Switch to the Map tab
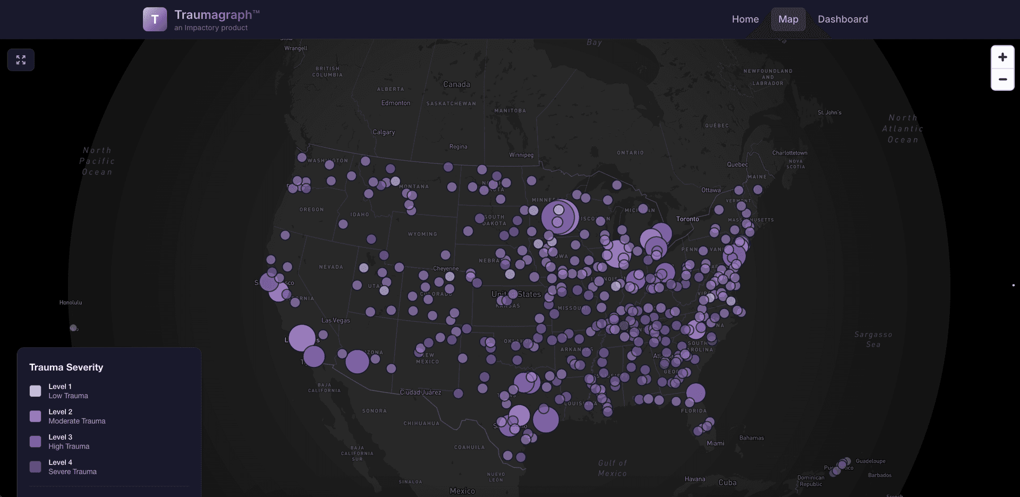1020x497 pixels. pos(788,19)
